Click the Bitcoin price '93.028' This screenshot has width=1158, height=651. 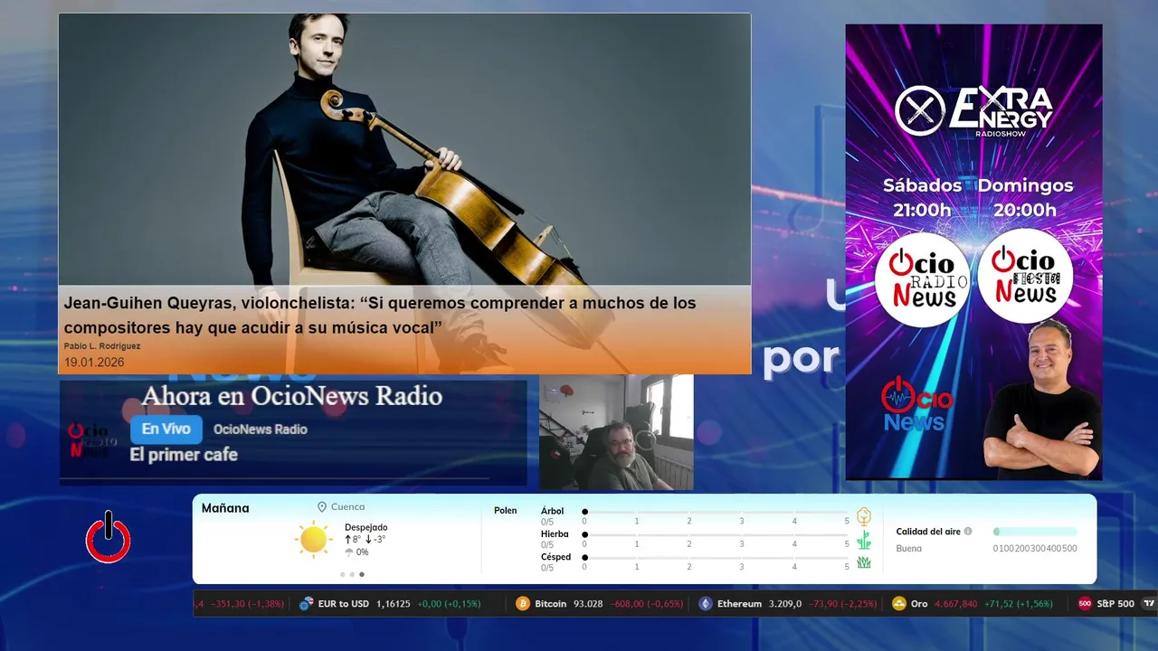(x=588, y=603)
